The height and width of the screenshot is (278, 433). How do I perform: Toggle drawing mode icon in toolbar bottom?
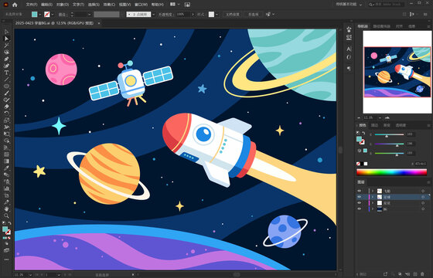[7, 243]
